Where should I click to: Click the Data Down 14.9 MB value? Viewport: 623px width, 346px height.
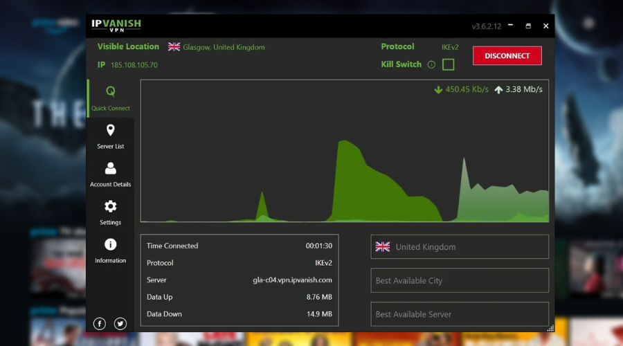point(319,314)
